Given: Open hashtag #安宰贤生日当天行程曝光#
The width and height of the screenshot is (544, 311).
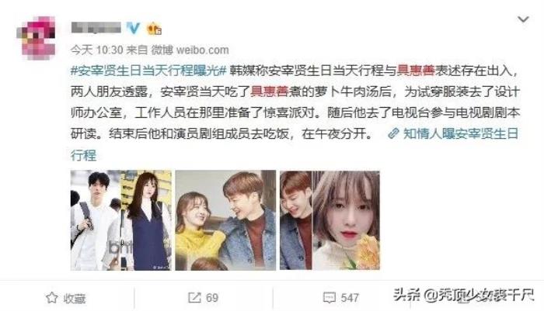Looking at the screenshot, I should 148,71.
